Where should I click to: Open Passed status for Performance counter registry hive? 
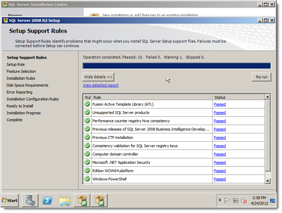pos(220,121)
